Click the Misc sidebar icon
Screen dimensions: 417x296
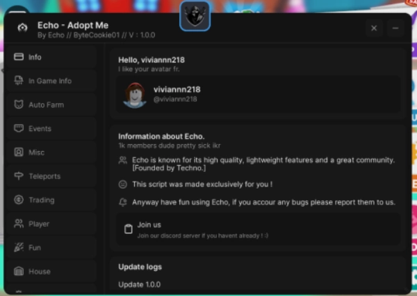click(x=19, y=153)
